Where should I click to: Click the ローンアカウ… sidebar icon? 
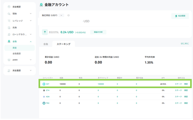(x=9, y=34)
